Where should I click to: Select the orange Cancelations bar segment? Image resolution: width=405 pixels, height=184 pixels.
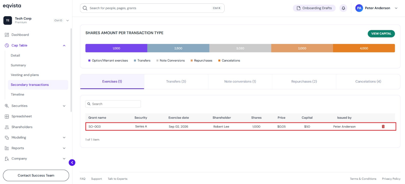pos(364,48)
